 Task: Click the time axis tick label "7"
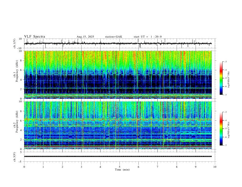[158, 167]
